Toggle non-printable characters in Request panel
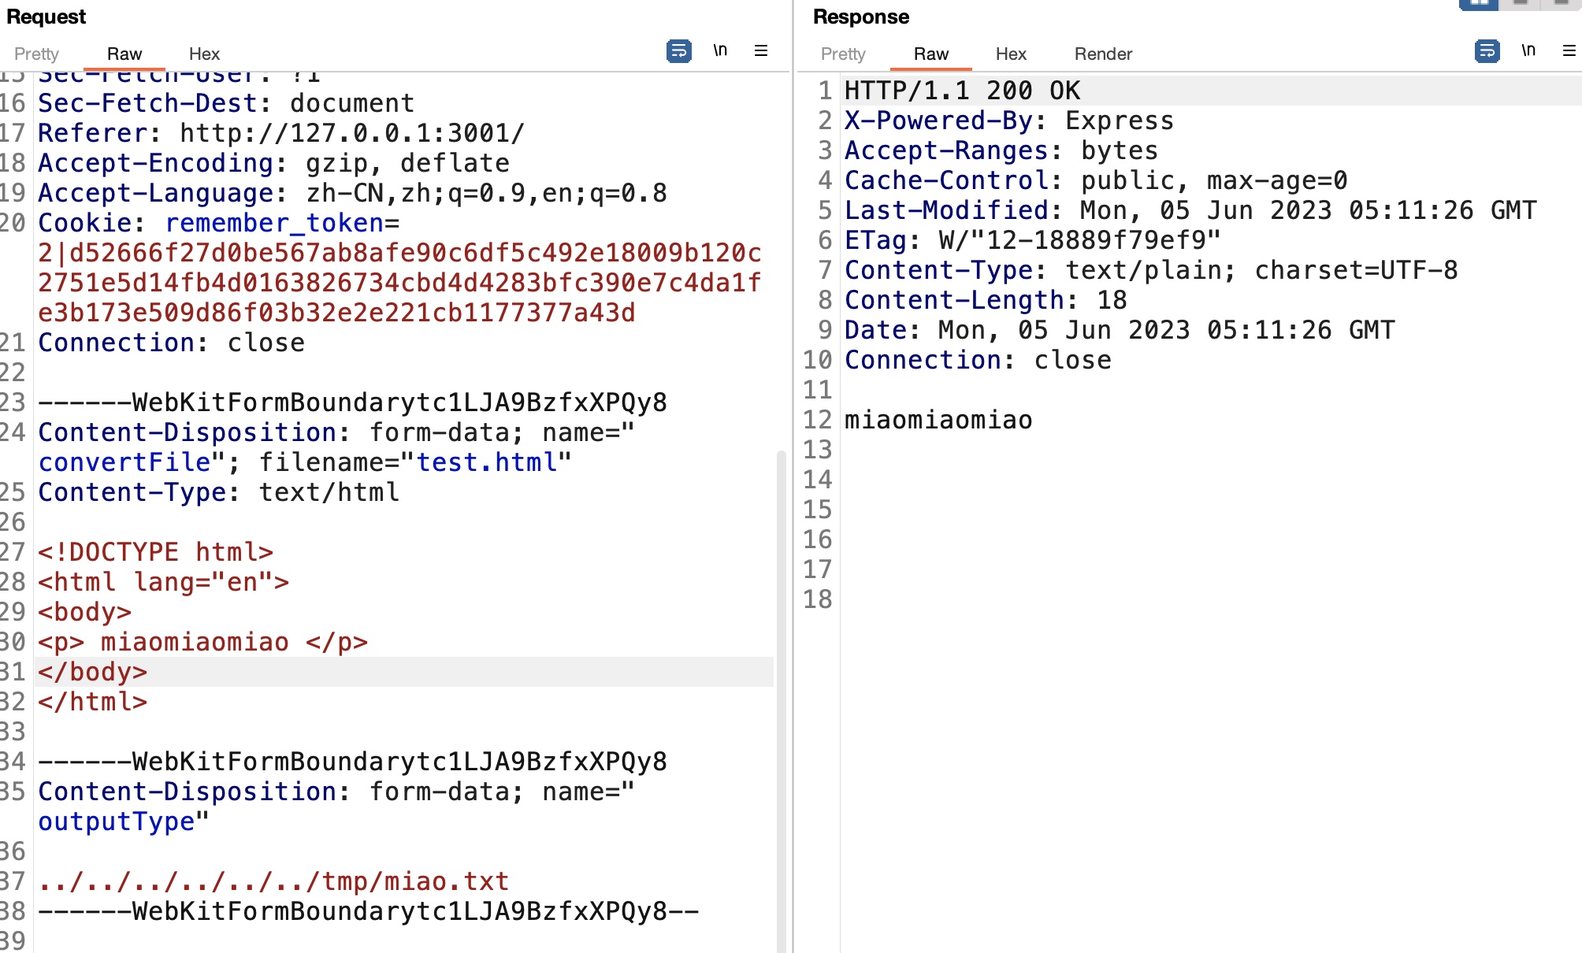Viewport: 1582px width, 953px height. coord(720,51)
